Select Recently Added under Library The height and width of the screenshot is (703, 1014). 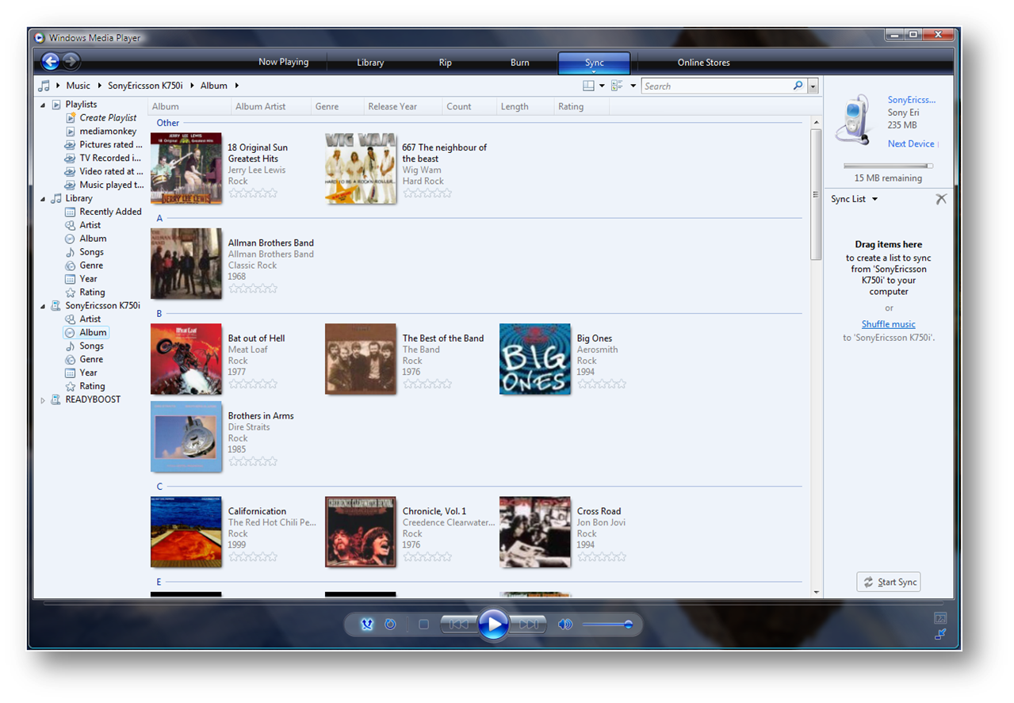click(x=110, y=212)
